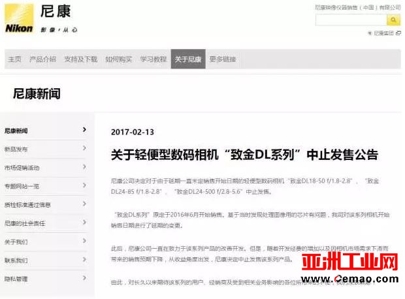The width and height of the screenshot is (405, 299).
Task: Click the chevron beside 关于我们
Action: click(x=84, y=241)
